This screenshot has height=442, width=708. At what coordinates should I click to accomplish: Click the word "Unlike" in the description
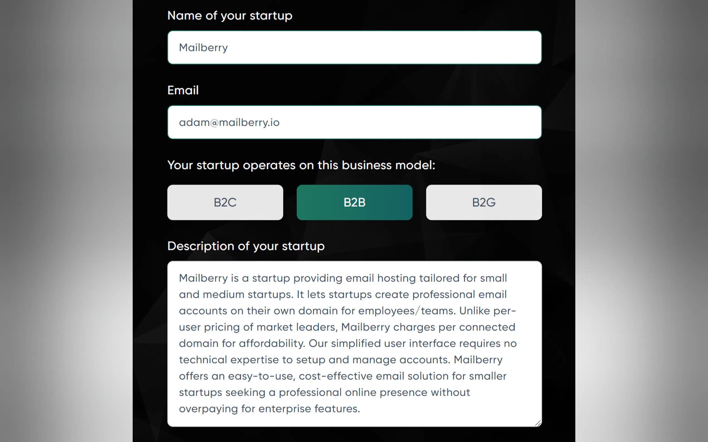tap(474, 311)
